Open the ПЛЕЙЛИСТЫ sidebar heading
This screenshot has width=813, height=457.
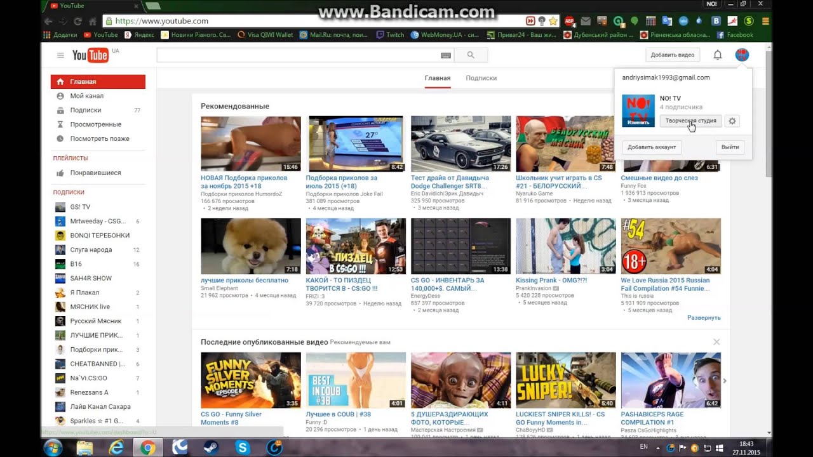[x=71, y=158]
